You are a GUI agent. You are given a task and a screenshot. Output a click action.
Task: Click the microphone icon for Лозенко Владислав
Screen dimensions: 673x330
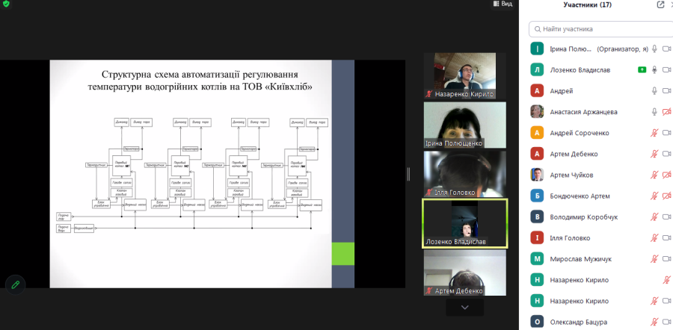pos(654,69)
